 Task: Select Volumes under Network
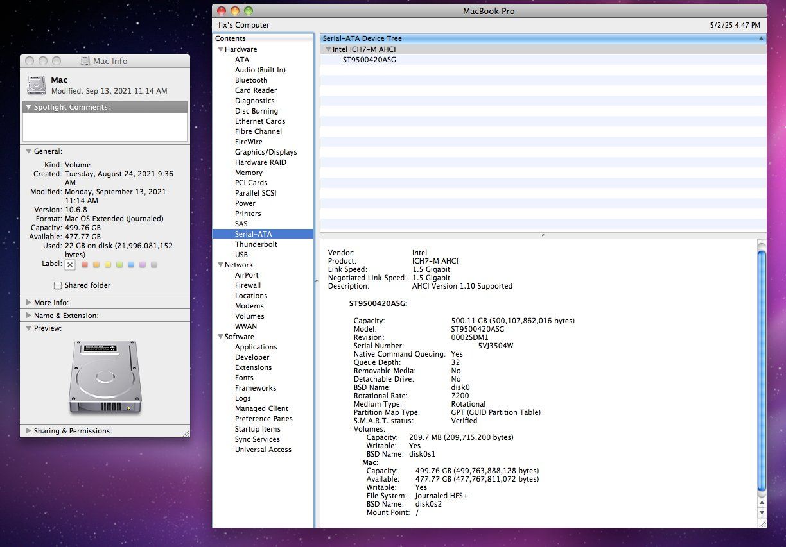249,316
